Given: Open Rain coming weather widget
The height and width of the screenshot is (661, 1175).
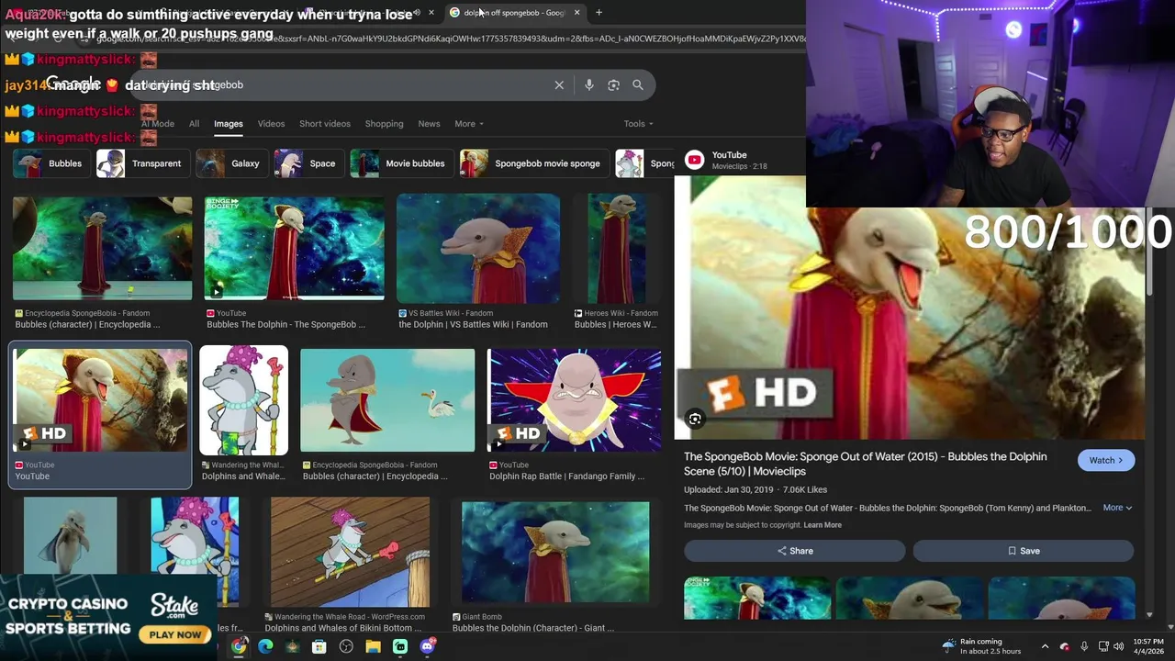Looking at the screenshot, I should [x=981, y=646].
